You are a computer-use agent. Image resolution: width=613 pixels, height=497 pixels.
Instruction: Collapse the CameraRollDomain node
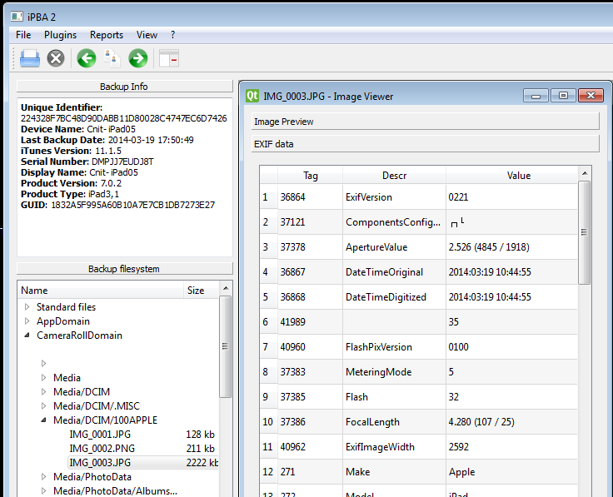27,335
